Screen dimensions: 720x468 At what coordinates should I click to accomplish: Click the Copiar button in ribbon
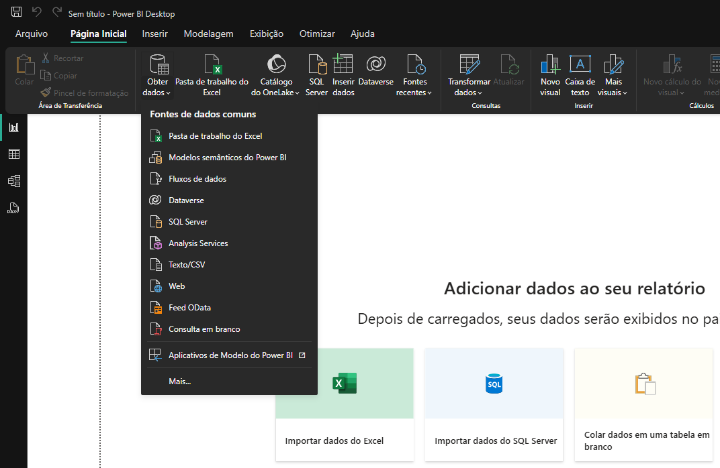59,76
